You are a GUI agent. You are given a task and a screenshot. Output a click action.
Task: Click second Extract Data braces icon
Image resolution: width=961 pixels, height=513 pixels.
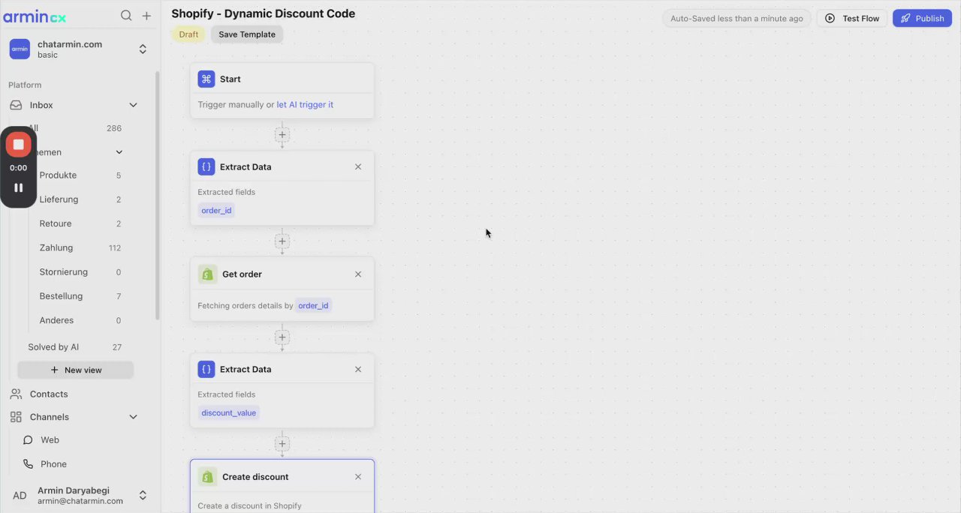pyautogui.click(x=206, y=369)
